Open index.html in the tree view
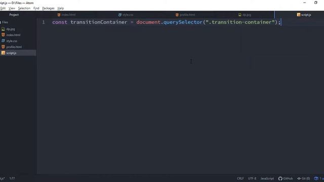324x182 pixels. (x=13, y=35)
